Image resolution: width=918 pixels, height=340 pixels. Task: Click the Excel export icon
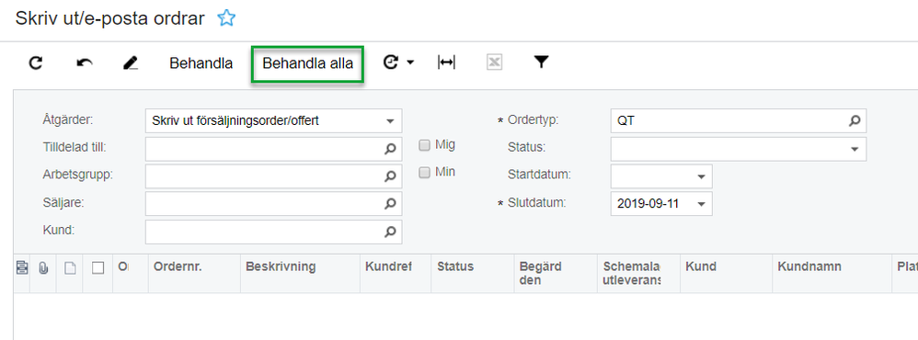click(x=494, y=62)
